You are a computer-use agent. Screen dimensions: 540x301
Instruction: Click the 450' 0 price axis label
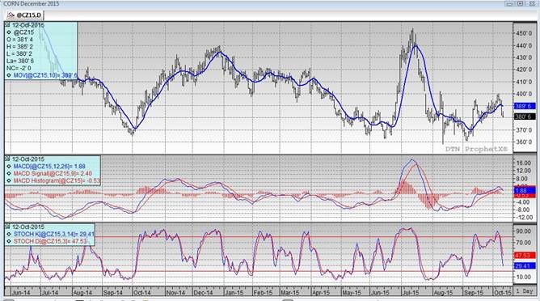tap(525, 33)
